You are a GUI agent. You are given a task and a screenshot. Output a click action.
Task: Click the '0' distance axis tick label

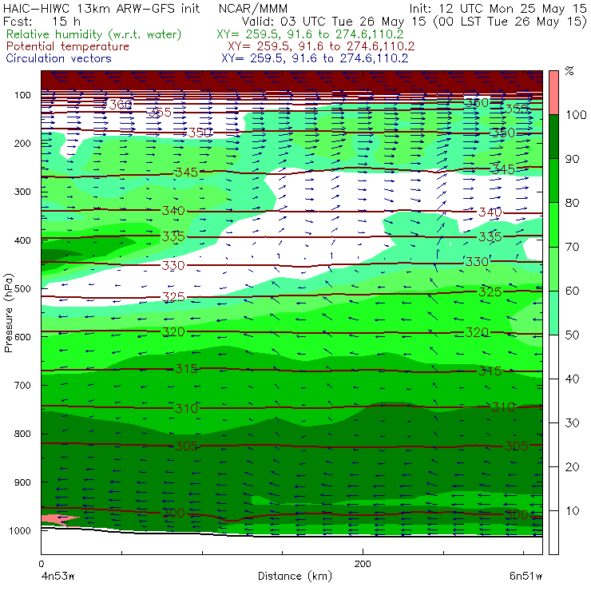pos(41,564)
